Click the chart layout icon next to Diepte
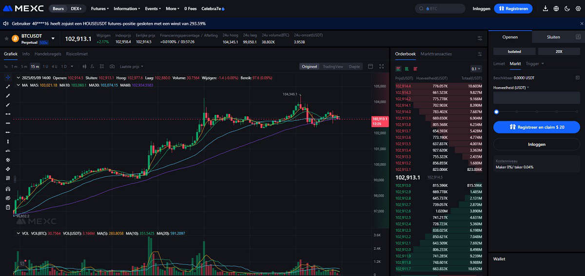The width and height of the screenshot is (585, 276). click(370, 66)
